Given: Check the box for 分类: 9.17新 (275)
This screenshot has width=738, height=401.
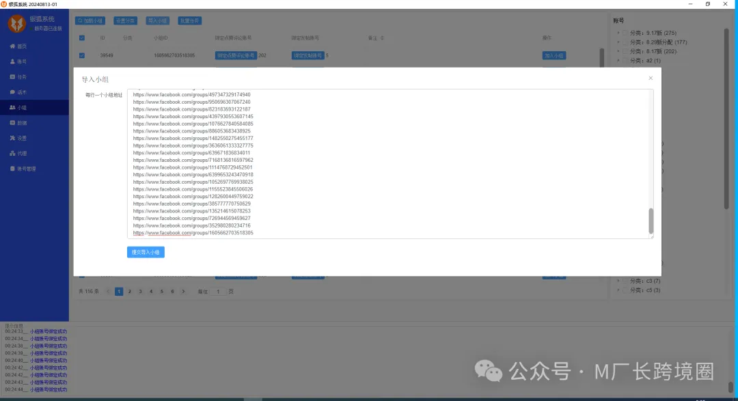Looking at the screenshot, I should point(625,33).
